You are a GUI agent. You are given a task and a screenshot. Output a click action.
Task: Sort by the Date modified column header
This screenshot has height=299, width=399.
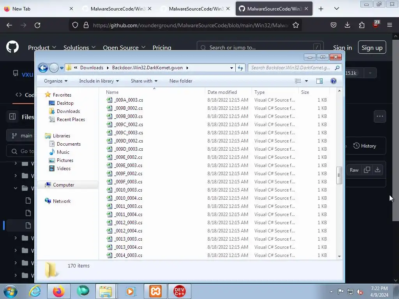pos(222,92)
